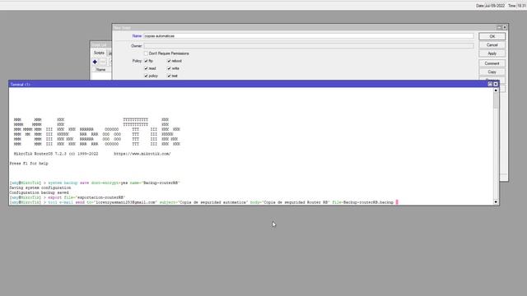The height and width of the screenshot is (296, 527).
Task: Toggle the Don't Require Permissions checkbox
Action: click(x=146, y=53)
